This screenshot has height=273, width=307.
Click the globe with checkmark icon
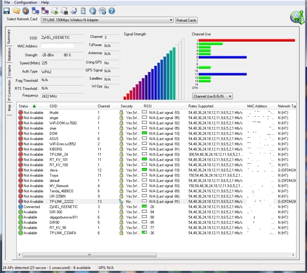point(93,11)
